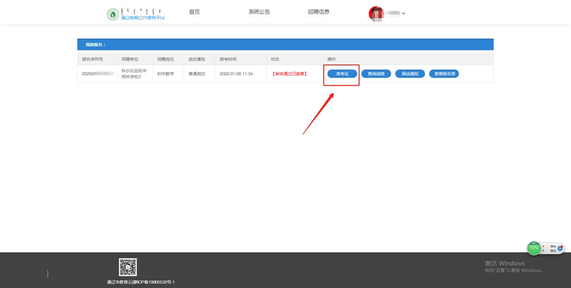Click the green 73% floating widget circle
This screenshot has width=571, height=288.
point(534,248)
